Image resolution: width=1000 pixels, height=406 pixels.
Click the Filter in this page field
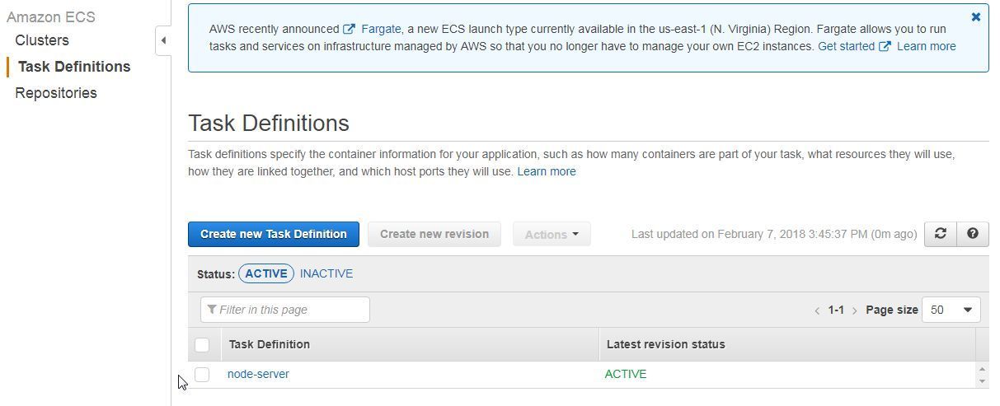pyautogui.click(x=285, y=310)
